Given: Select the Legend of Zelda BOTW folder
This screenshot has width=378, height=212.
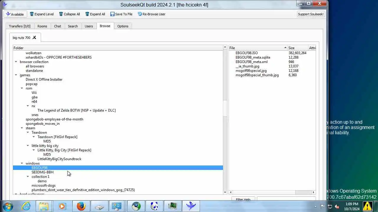Looking at the screenshot, I should tap(76, 110).
